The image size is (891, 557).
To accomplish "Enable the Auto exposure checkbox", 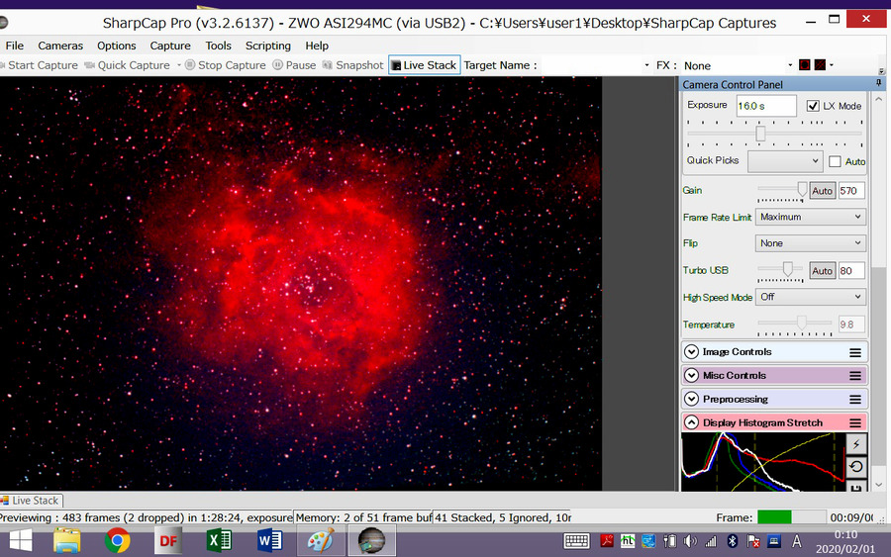I will point(835,161).
